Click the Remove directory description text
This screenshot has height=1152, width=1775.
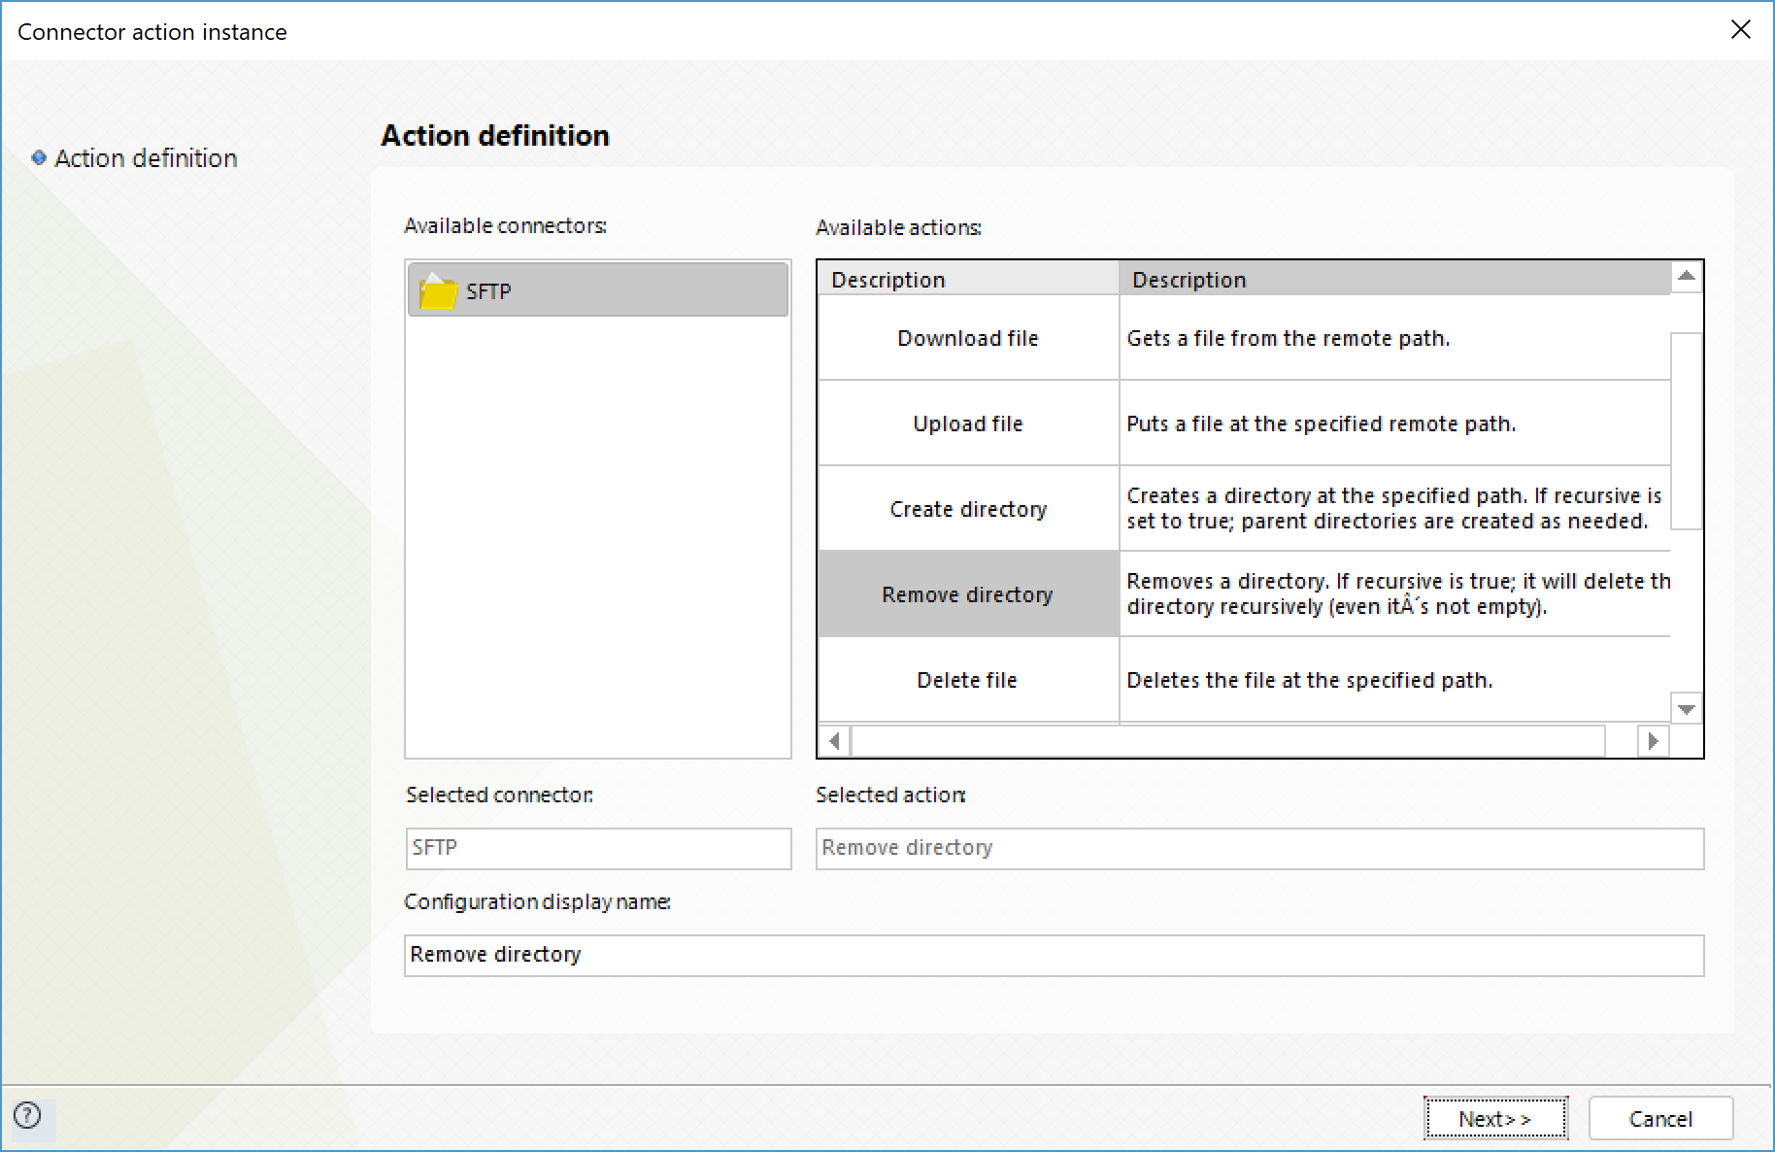pos(1397,593)
